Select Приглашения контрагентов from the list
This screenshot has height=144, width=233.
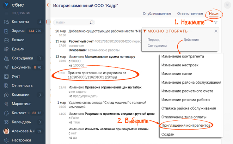click(x=185, y=125)
